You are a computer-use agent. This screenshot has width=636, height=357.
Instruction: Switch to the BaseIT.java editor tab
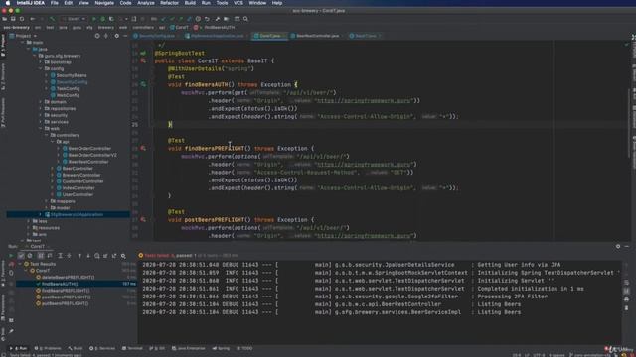tap(366, 36)
